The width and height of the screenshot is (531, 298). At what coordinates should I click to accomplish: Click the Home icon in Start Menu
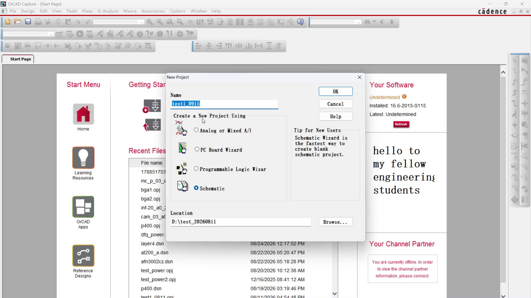point(83,114)
